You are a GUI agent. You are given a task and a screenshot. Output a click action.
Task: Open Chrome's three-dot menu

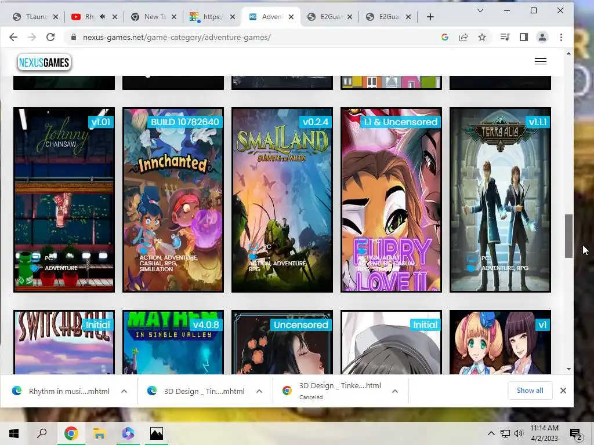(x=561, y=37)
